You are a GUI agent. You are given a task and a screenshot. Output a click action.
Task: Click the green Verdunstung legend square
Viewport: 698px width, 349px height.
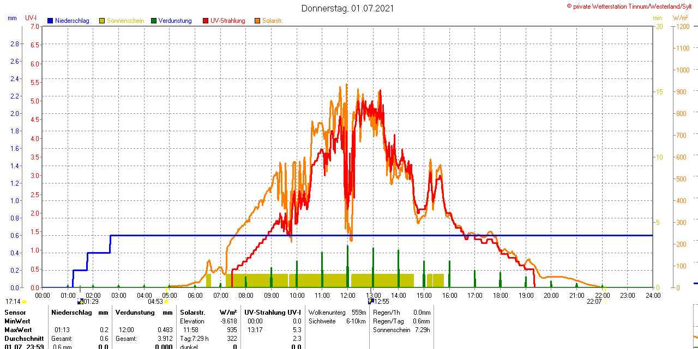tap(154, 21)
